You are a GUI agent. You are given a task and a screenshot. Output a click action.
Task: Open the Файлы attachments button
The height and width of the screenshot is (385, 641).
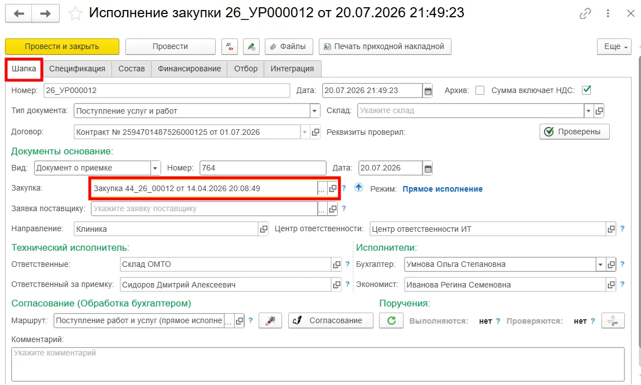coord(289,47)
